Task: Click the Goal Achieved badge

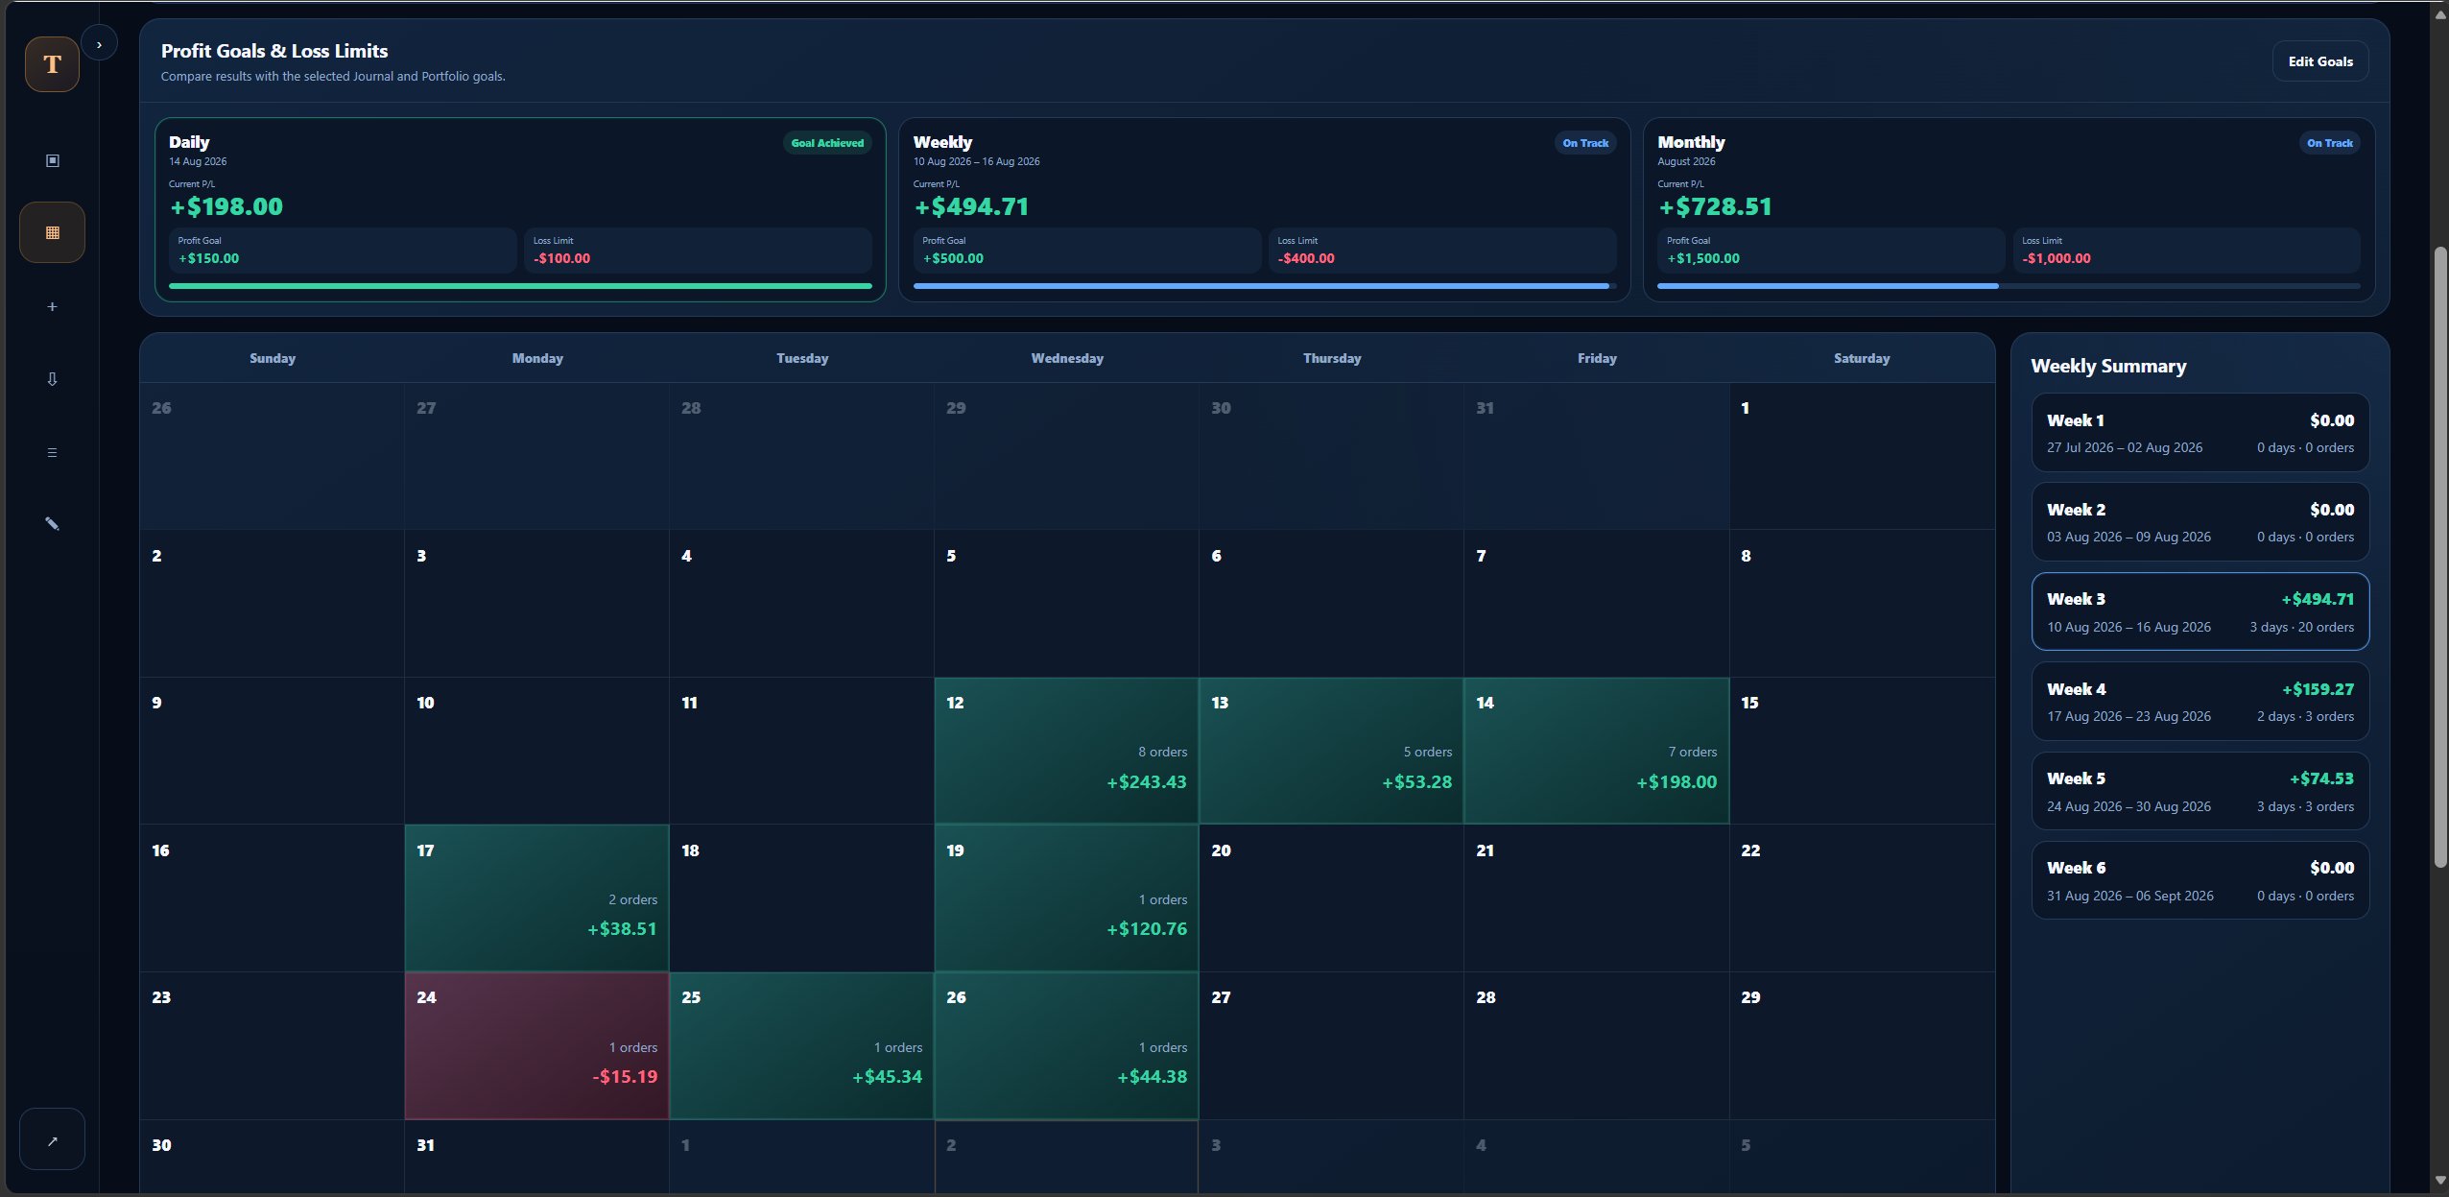Action: [x=827, y=143]
